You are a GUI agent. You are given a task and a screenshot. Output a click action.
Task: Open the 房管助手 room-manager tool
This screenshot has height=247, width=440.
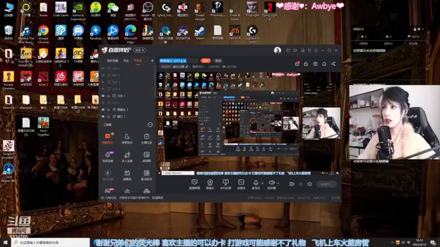(x=127, y=138)
